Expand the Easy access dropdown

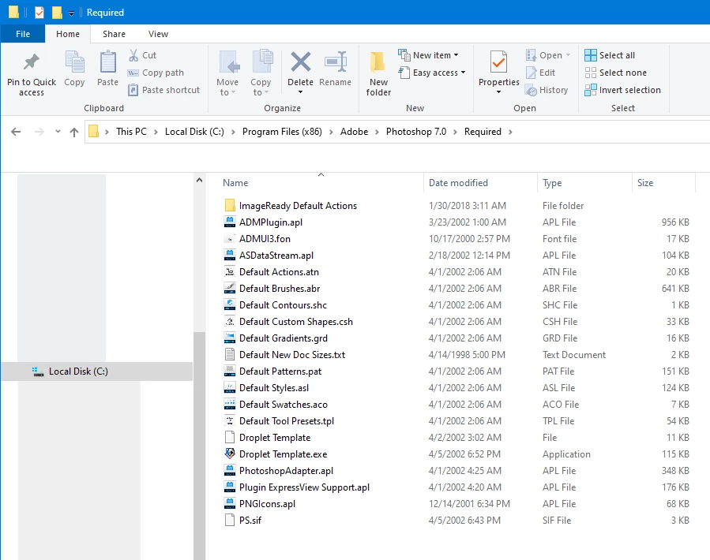[x=464, y=73]
